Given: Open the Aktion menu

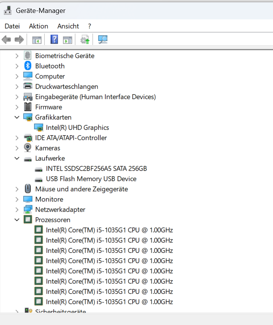Looking at the screenshot, I should click(x=39, y=26).
